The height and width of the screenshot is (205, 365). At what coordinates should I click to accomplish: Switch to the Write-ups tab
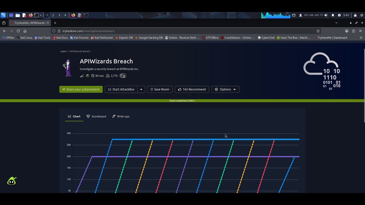(121, 116)
